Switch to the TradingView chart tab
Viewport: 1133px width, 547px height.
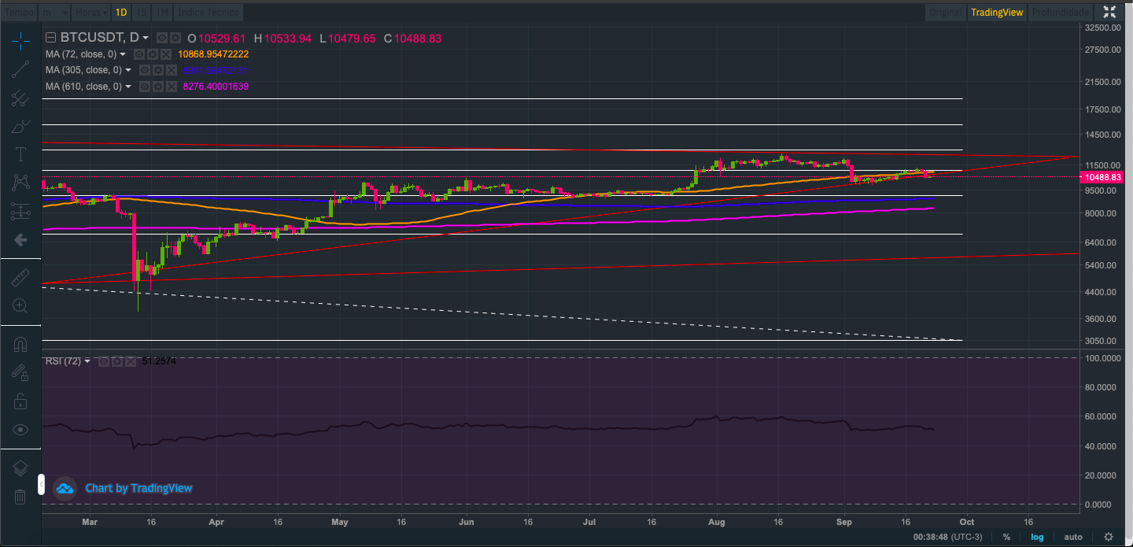click(997, 13)
